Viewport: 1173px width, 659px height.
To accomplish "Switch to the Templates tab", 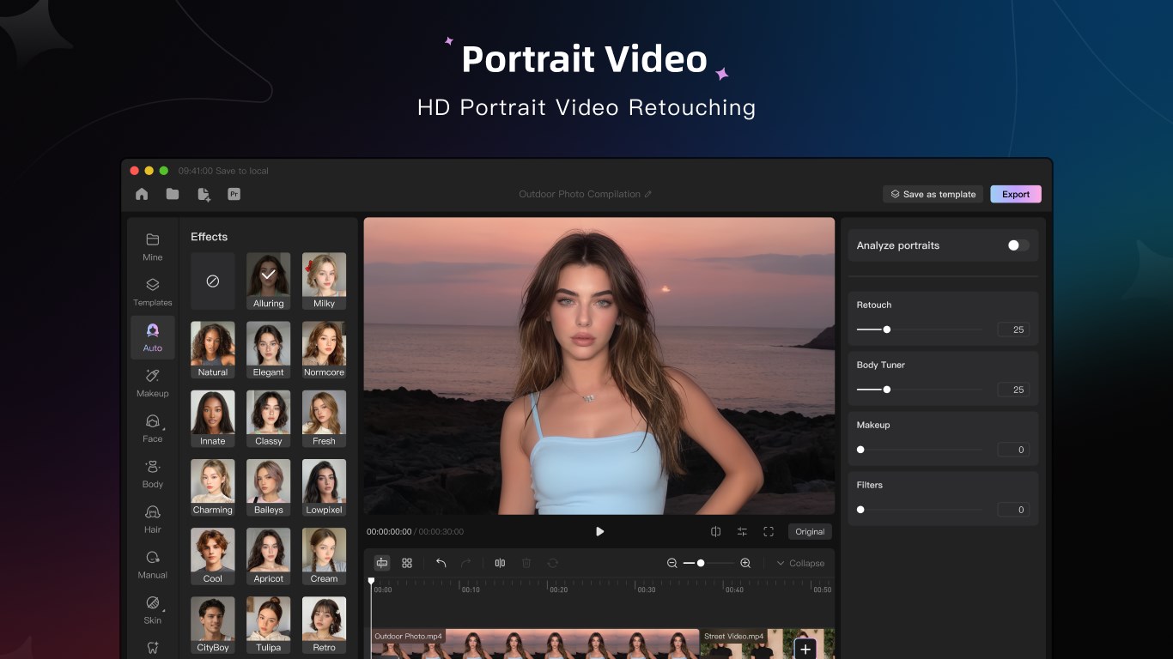I will pyautogui.click(x=153, y=292).
